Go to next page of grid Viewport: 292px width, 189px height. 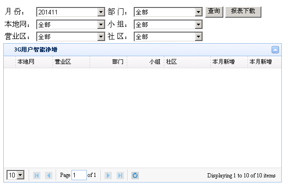pos(108,175)
